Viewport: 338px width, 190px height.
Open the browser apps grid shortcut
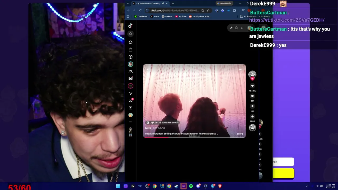128,16
